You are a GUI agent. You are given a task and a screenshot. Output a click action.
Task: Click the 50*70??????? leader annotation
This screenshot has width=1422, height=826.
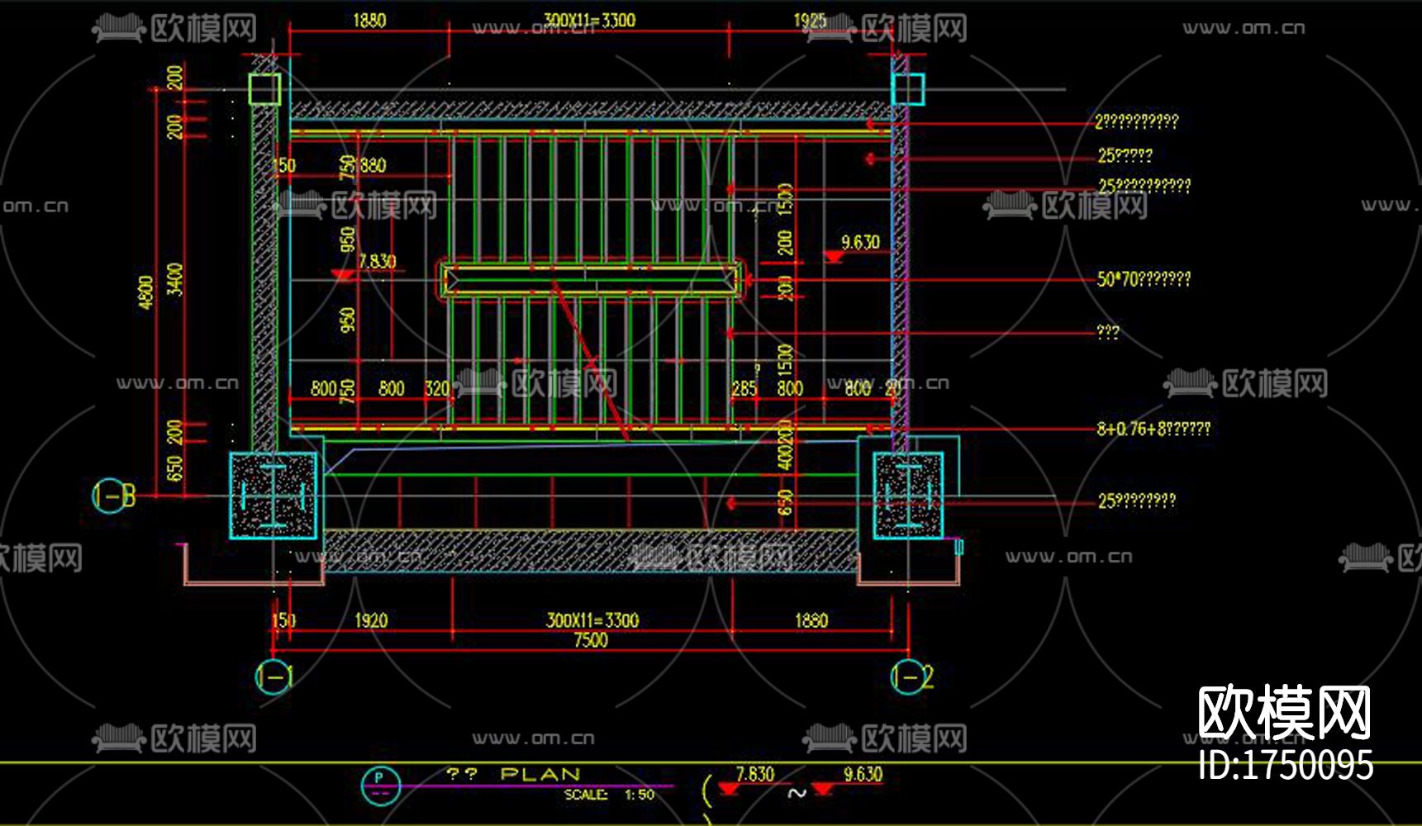point(1144,279)
